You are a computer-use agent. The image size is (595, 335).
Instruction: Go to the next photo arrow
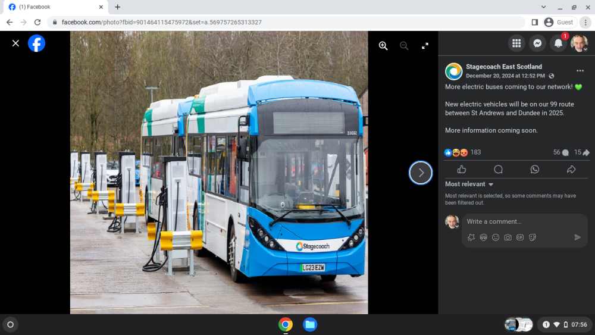(421, 173)
